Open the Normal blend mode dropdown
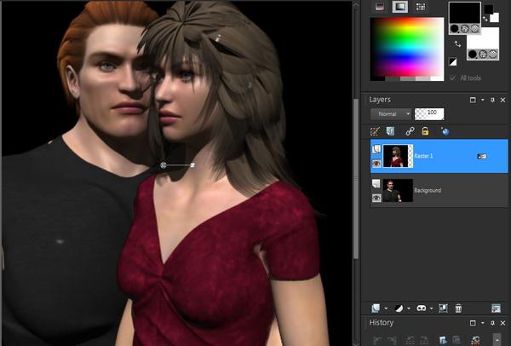 click(391, 114)
